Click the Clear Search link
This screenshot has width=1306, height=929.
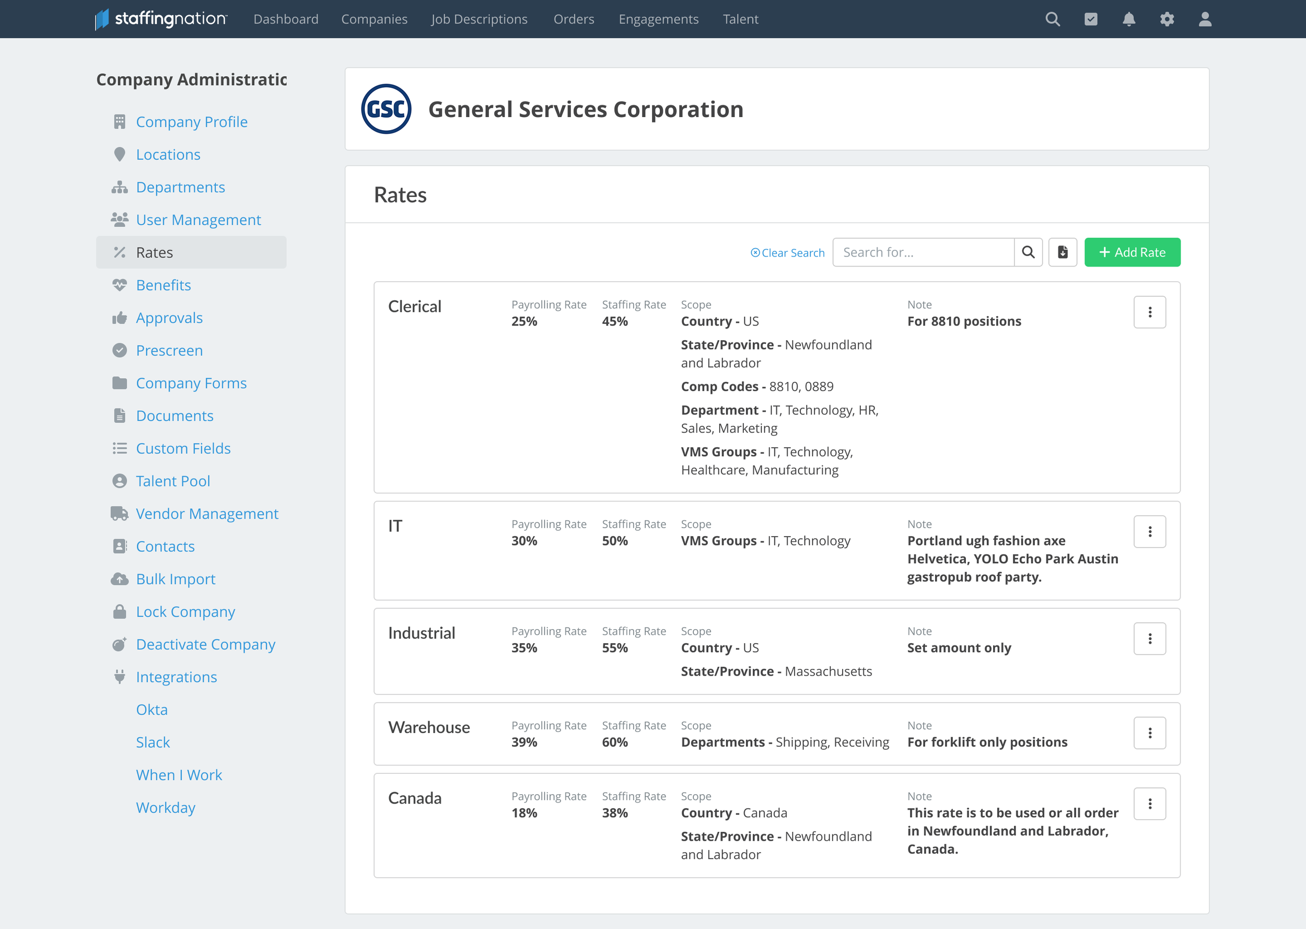click(x=788, y=253)
